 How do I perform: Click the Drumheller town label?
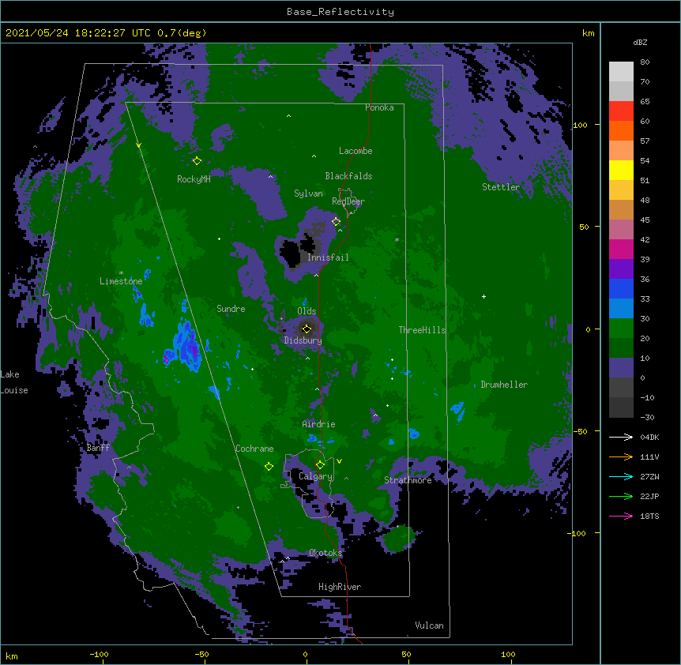pyautogui.click(x=504, y=385)
